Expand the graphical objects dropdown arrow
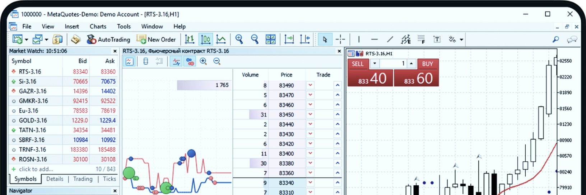 coord(461,40)
